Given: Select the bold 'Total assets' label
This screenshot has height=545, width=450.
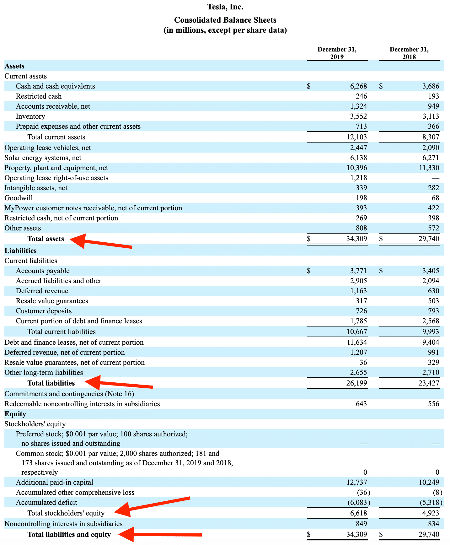Looking at the screenshot, I should [46, 239].
